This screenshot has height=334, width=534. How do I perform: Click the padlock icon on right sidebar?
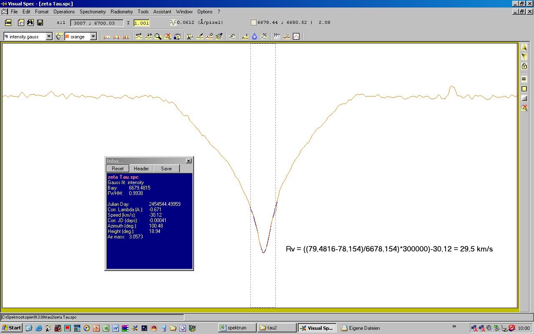tap(524, 66)
